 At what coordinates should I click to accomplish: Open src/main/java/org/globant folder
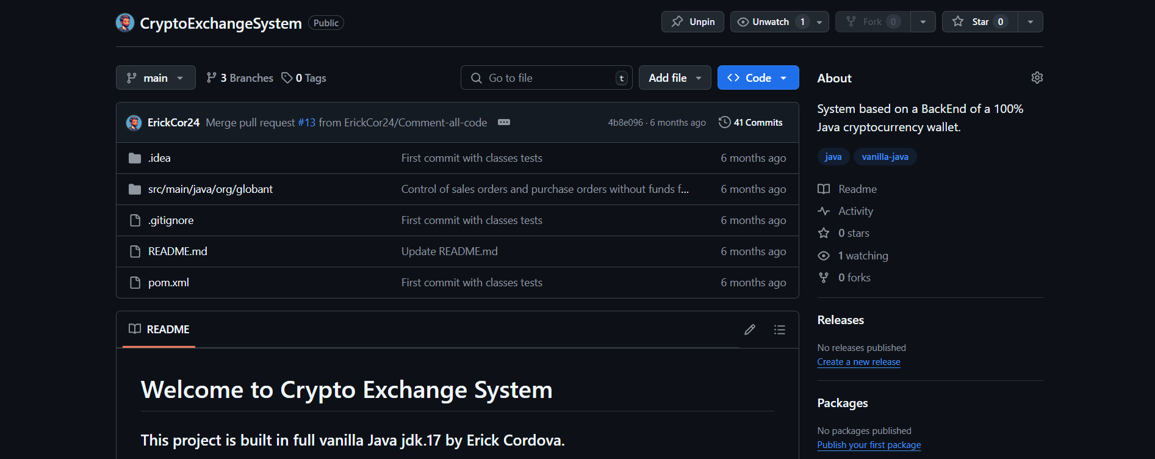210,189
